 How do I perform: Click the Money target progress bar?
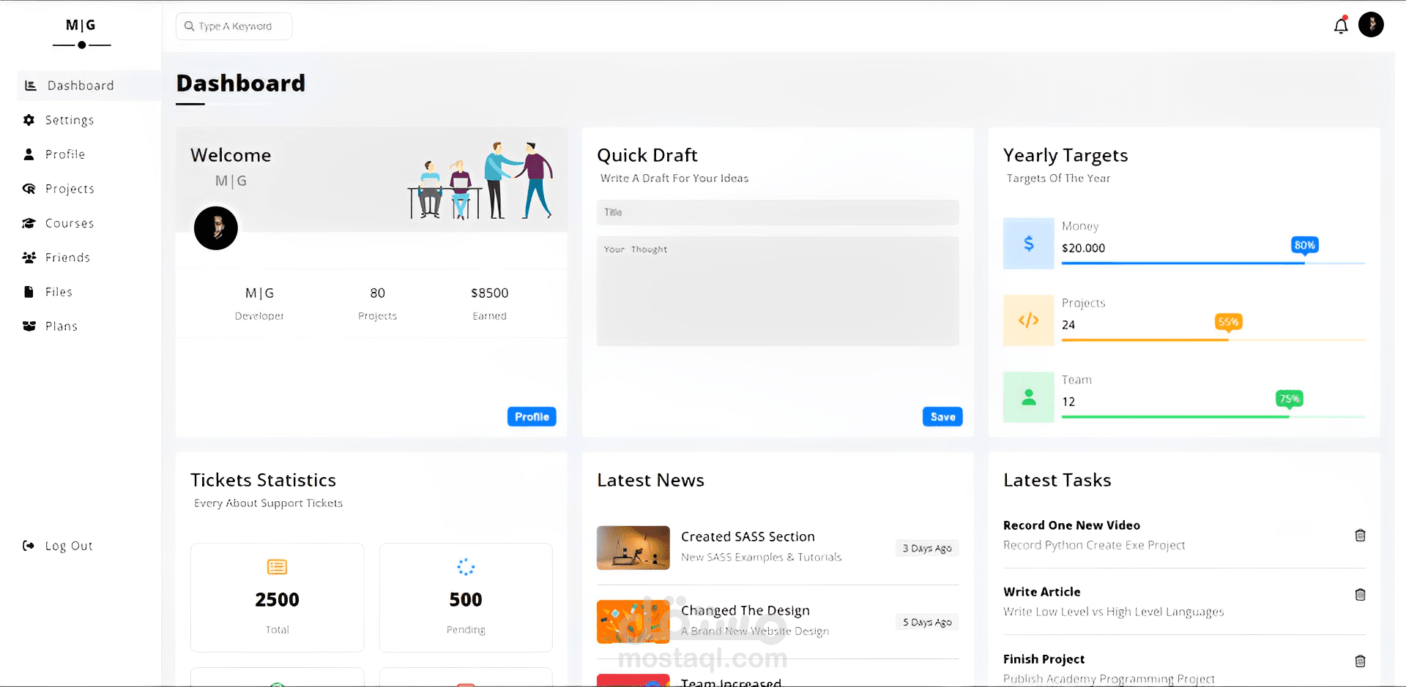pyautogui.click(x=1213, y=263)
